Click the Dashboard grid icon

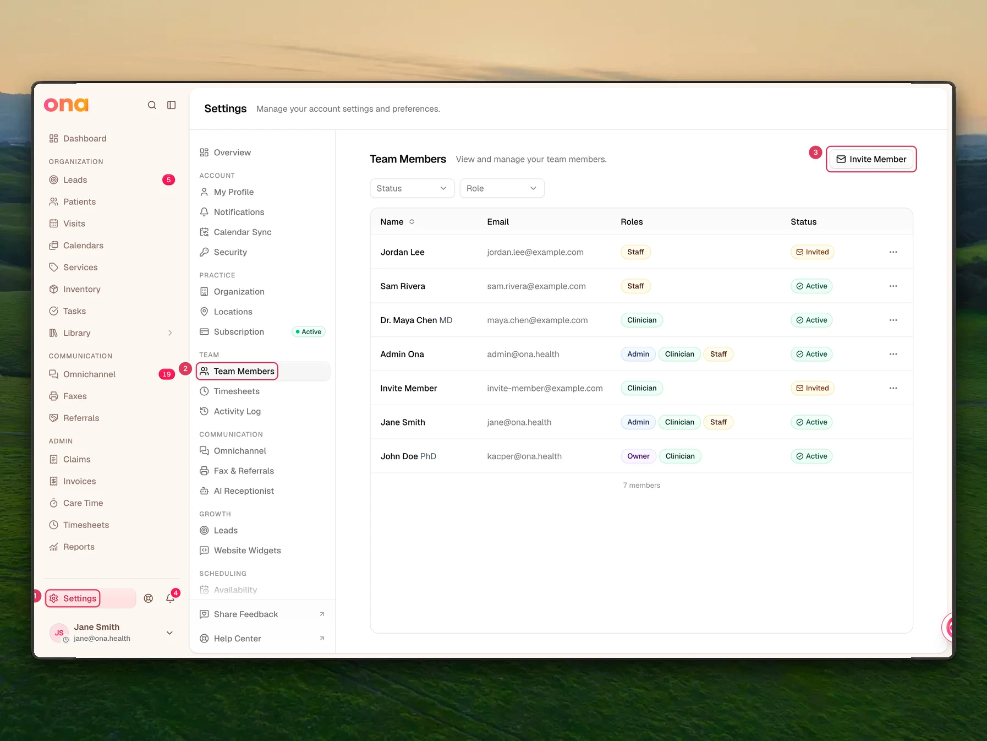point(53,139)
